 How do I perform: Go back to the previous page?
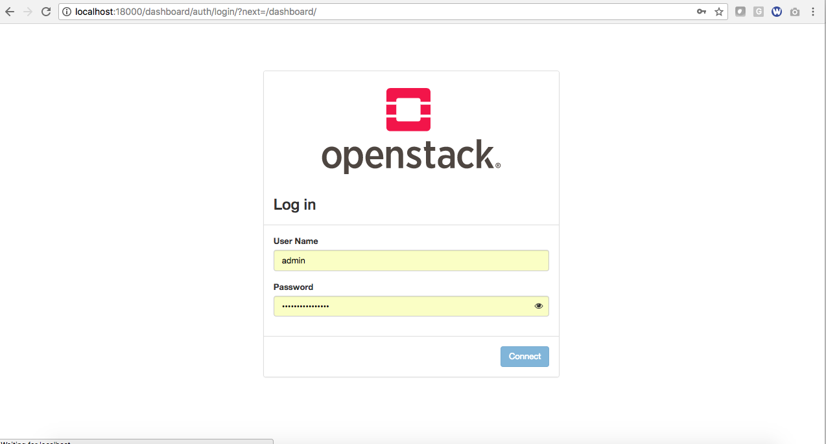pyautogui.click(x=10, y=12)
